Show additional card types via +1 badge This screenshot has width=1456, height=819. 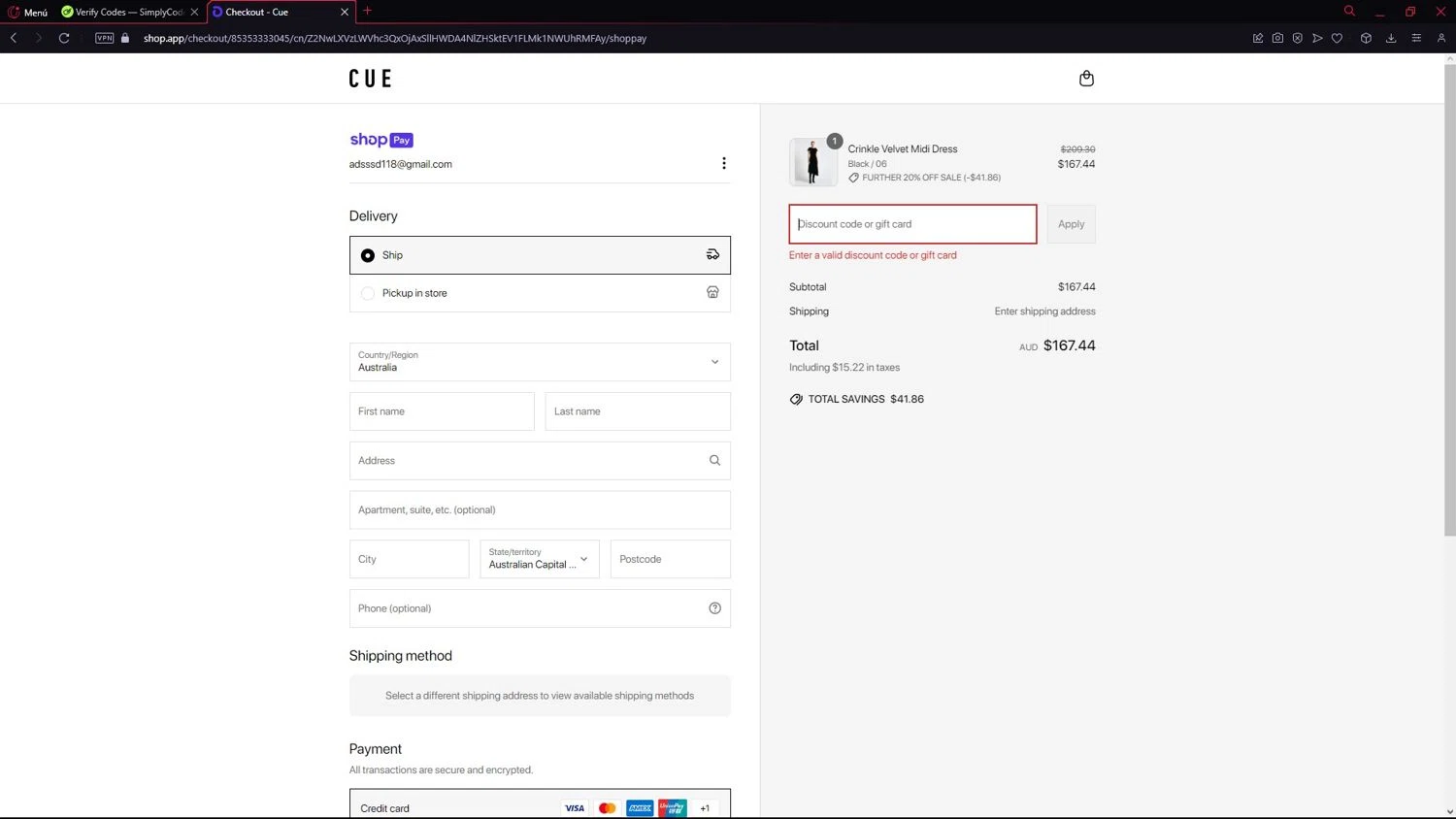[705, 808]
